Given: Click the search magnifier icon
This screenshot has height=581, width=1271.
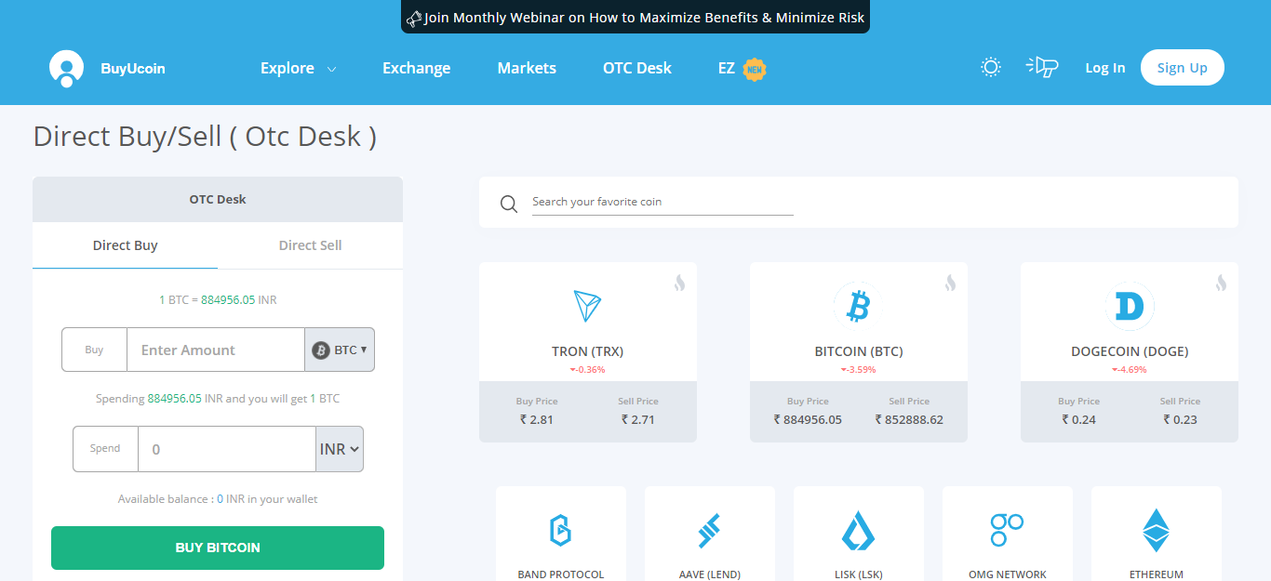Looking at the screenshot, I should point(508,204).
